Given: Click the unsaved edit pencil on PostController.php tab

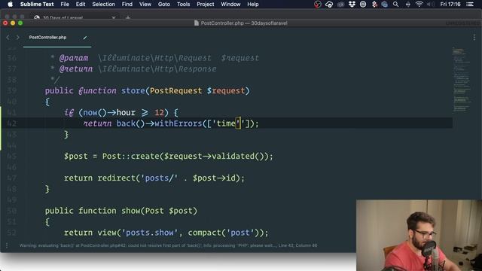Looking at the screenshot, I should coord(85,38).
